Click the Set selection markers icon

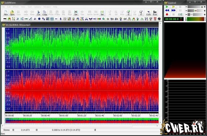coord(102,13)
